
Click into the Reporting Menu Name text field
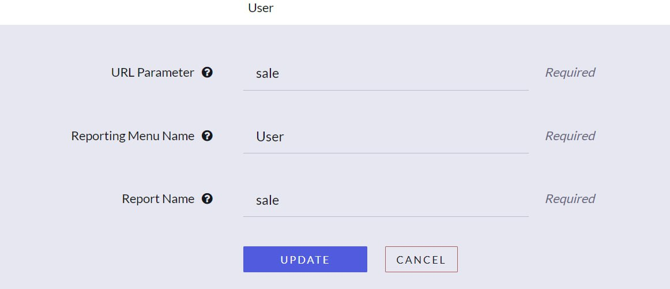click(x=386, y=137)
